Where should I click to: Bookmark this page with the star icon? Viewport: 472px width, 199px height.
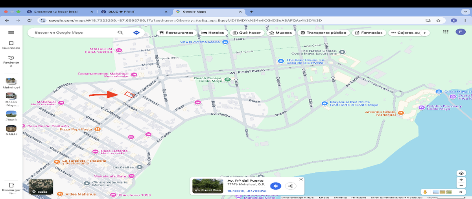coord(438,20)
